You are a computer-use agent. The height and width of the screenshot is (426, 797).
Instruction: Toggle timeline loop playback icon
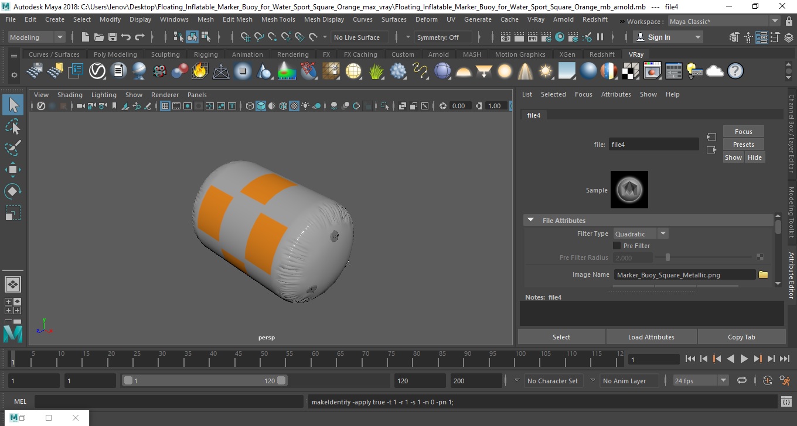coord(742,380)
